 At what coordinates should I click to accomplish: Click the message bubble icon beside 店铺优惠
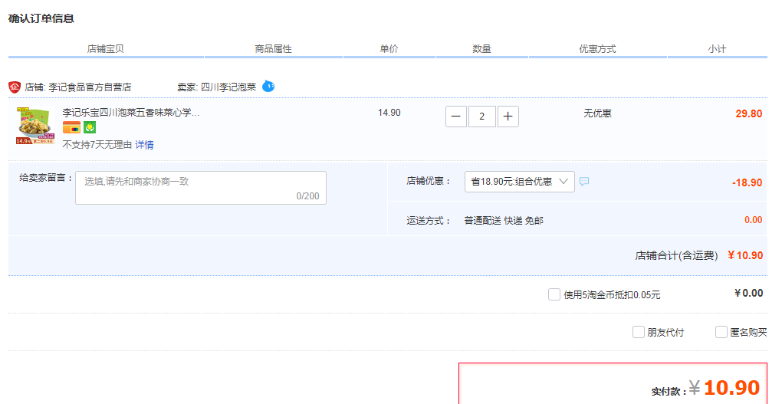point(584,182)
